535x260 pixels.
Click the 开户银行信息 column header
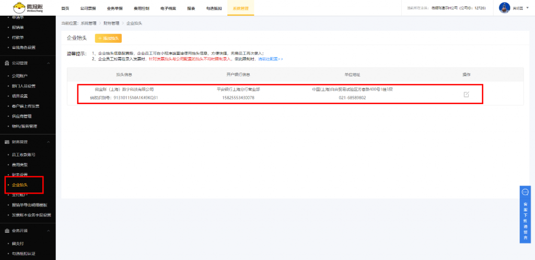pyautogui.click(x=238, y=74)
